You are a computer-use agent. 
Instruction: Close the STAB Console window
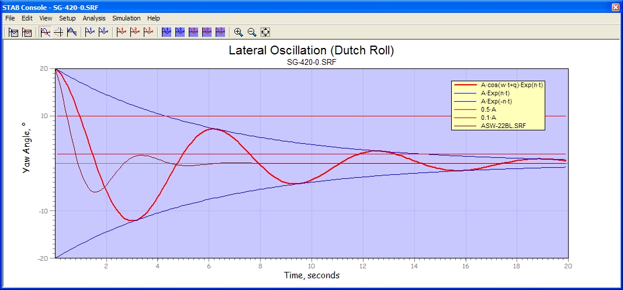coord(616,7)
